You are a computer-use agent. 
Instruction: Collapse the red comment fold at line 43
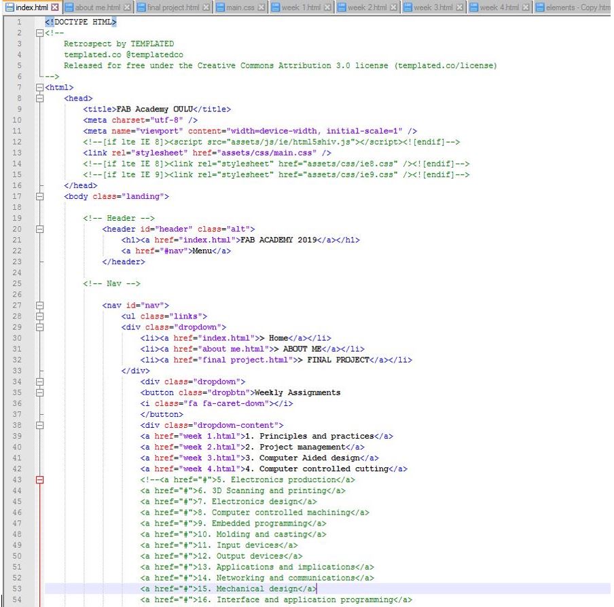[39, 480]
